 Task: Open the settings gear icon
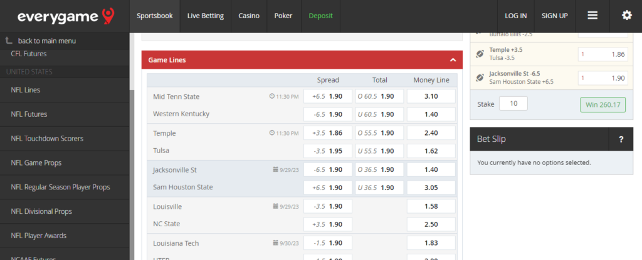point(627,16)
